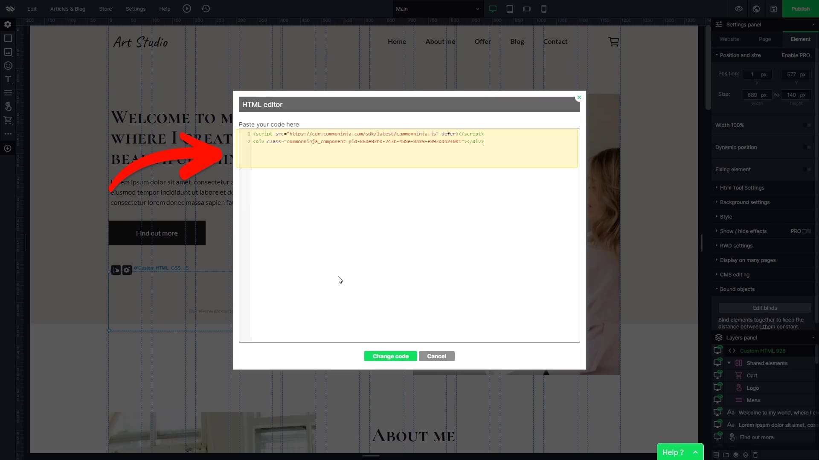819x460 pixels.
Task: Open the version history clock icon
Action: tap(206, 9)
